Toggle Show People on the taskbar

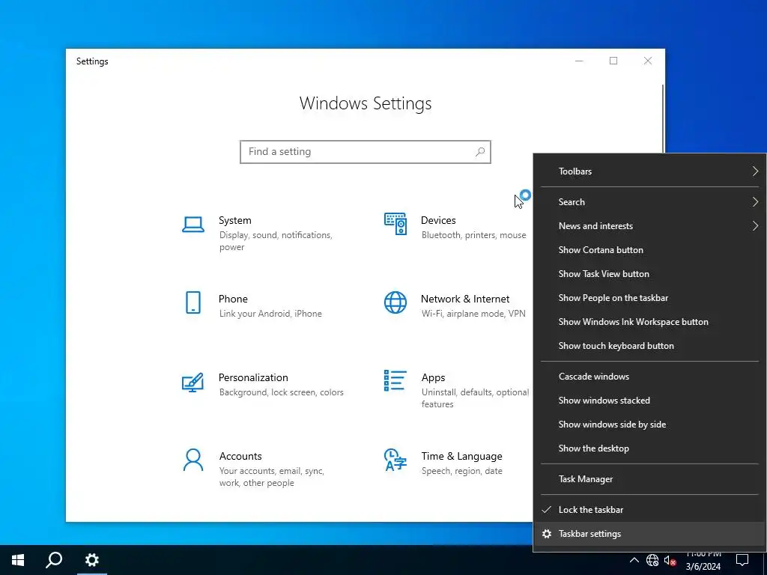coord(649,298)
